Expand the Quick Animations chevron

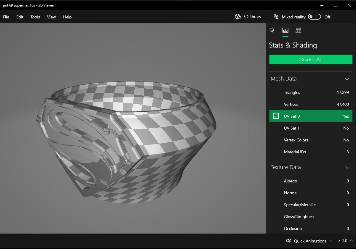[330, 241]
